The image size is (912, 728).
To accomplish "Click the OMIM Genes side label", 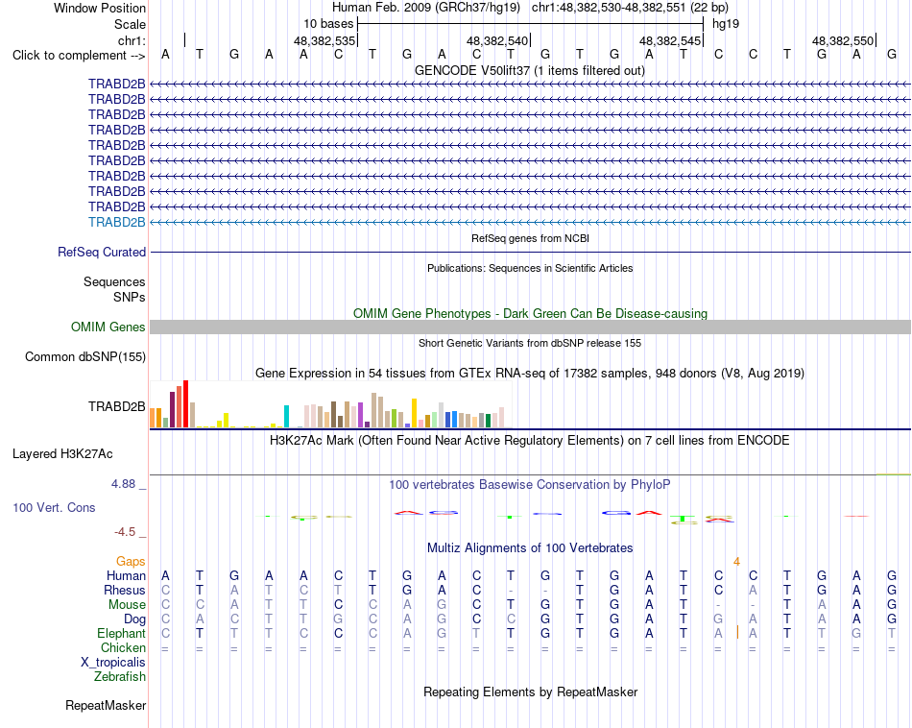I will pos(108,328).
